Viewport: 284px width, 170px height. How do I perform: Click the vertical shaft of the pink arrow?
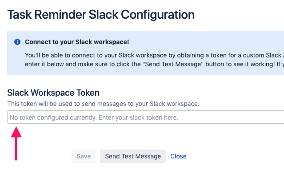[x=16, y=149]
